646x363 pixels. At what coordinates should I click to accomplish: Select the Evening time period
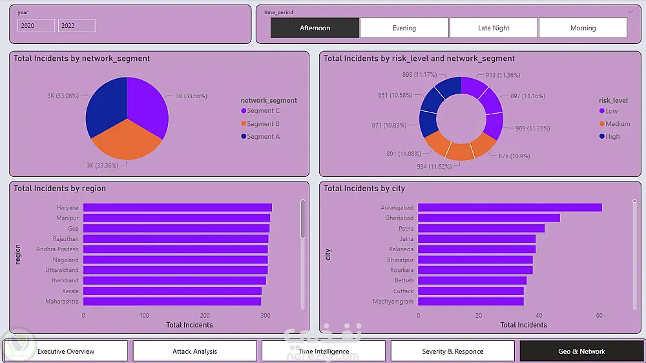[404, 28]
